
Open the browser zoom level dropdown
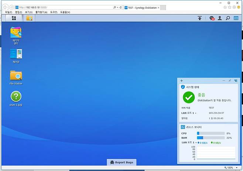[237, 168]
